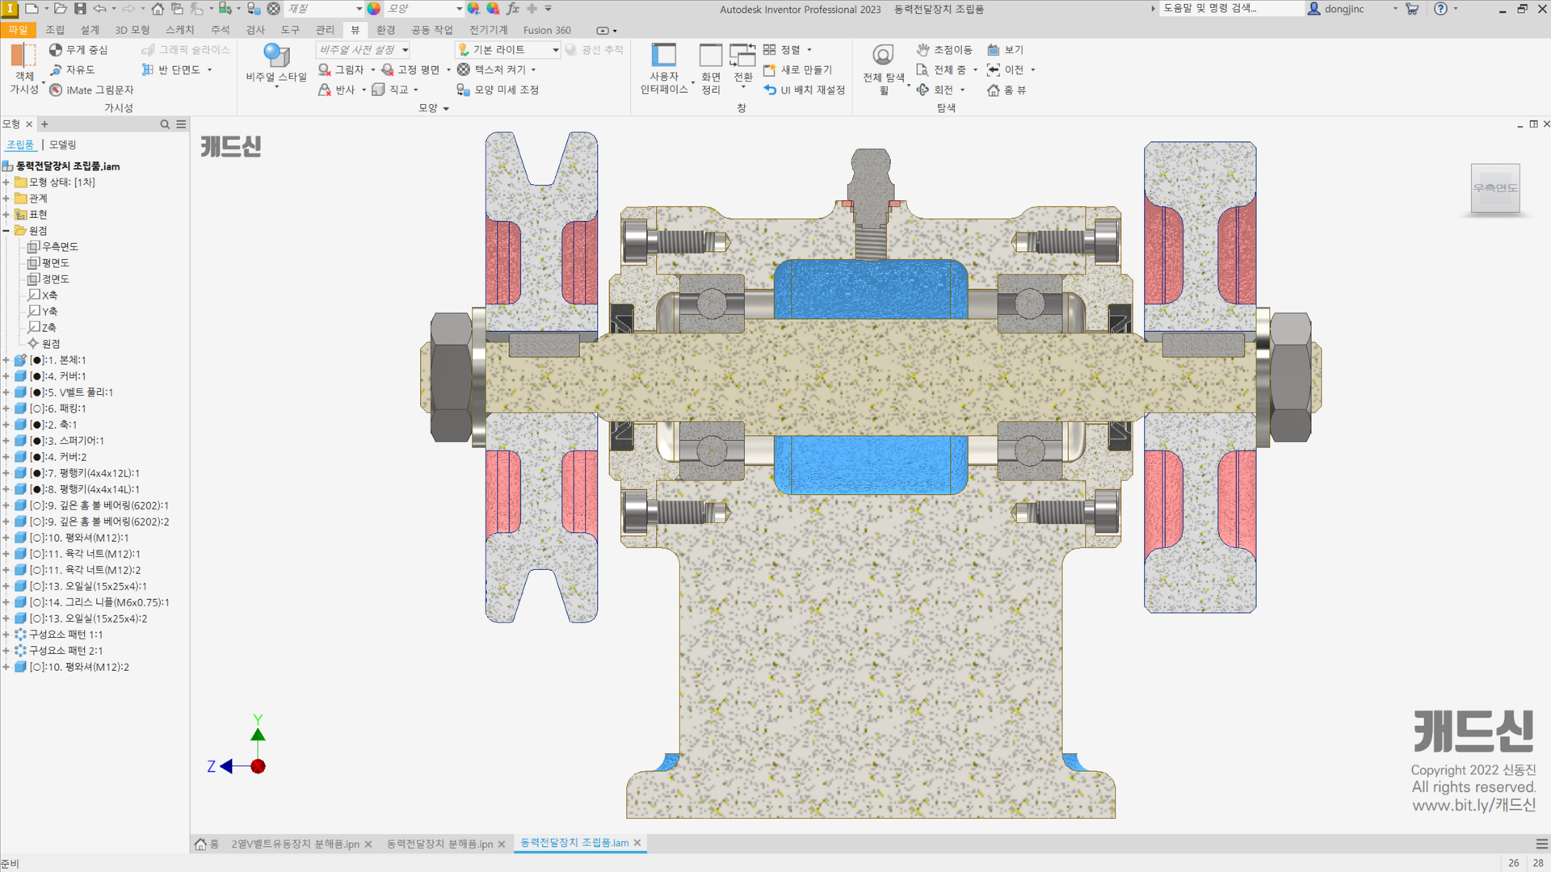1551x872 pixels.
Task: Click the 반사 reflections icon
Action: 325,90
